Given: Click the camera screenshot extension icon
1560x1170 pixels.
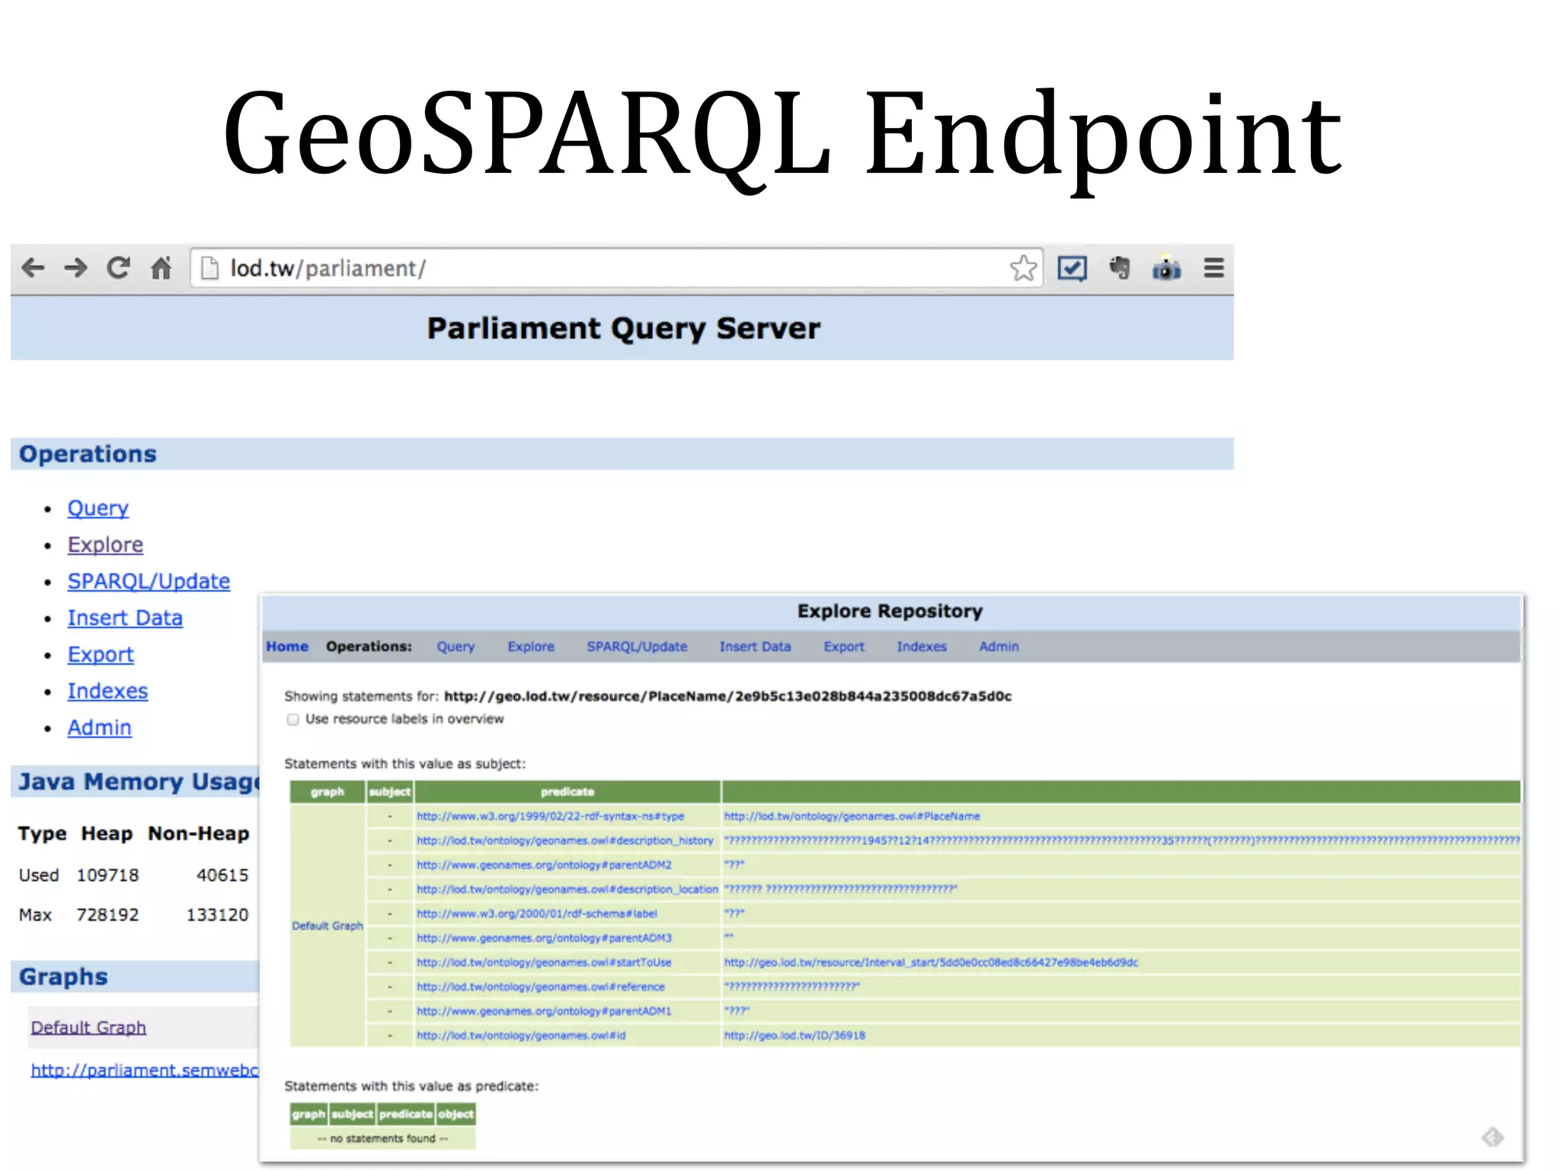Looking at the screenshot, I should (1166, 269).
